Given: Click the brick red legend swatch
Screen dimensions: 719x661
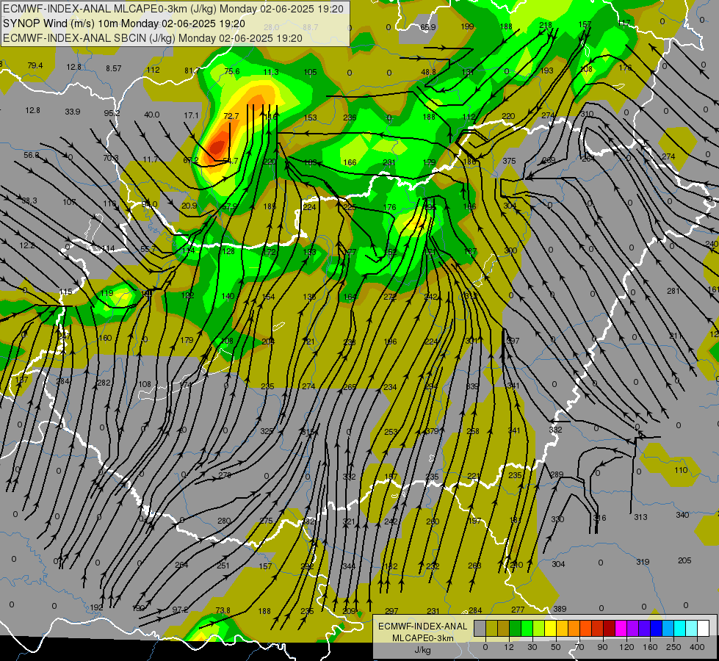Looking at the screenshot, I should pyautogui.click(x=598, y=629).
